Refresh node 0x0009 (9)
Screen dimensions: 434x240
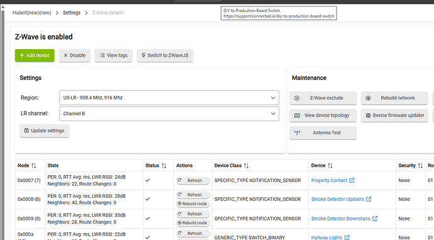(193, 214)
